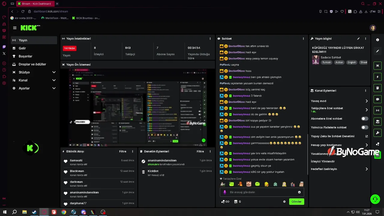This screenshot has height=216, width=384.
Task: Click İzleyici Yönlendir option
Action: [x=323, y=161]
